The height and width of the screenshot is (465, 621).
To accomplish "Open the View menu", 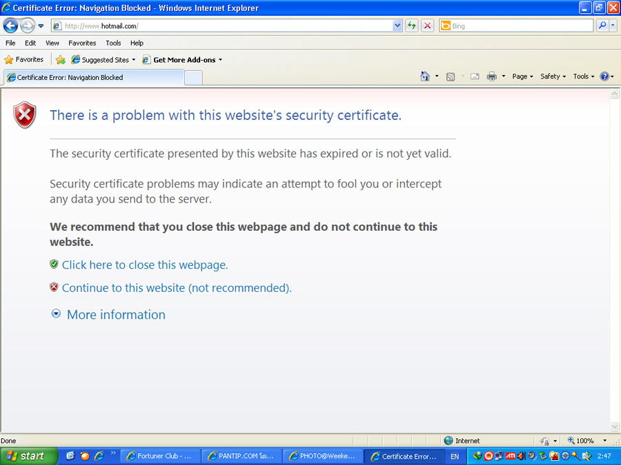I will pyautogui.click(x=52, y=43).
